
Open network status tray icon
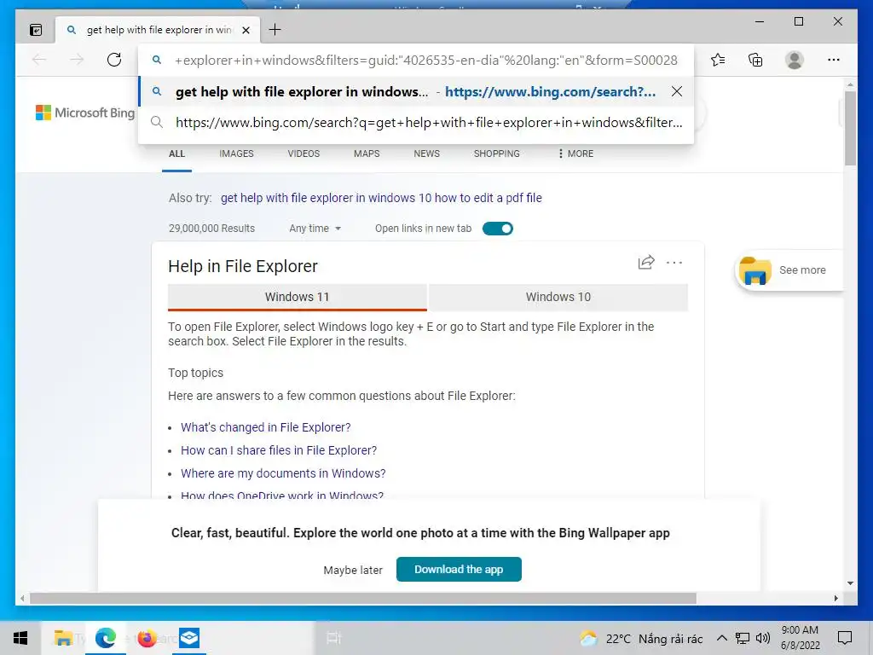coord(743,638)
